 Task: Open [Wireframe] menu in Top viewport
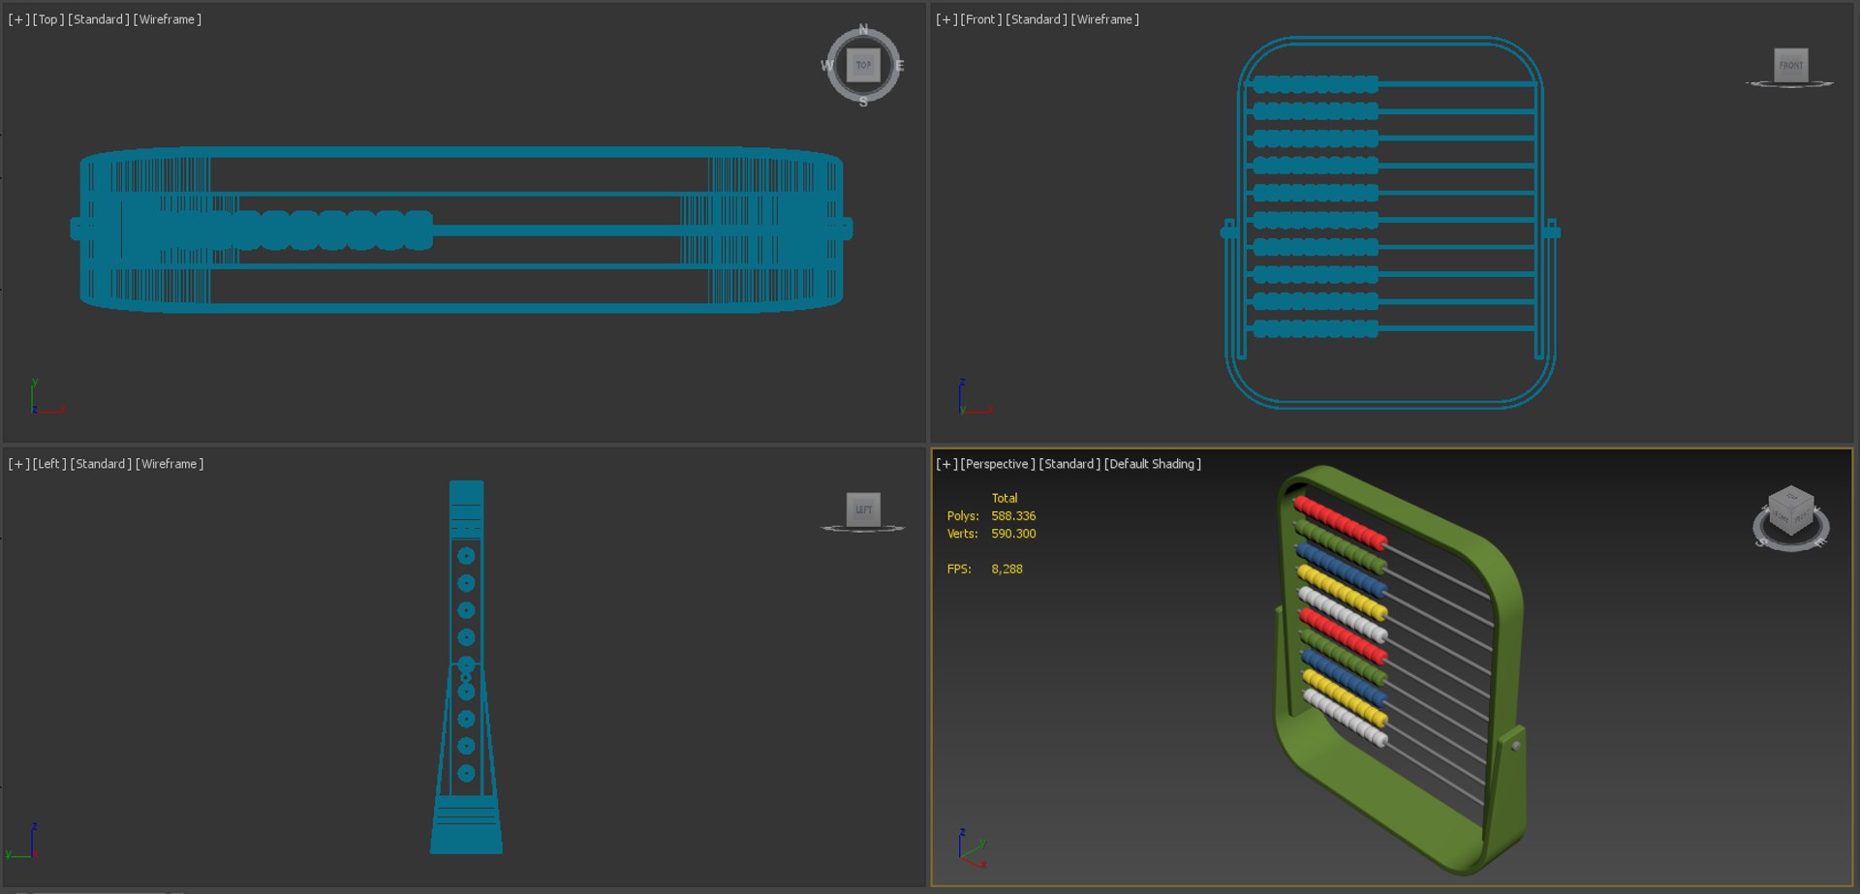(168, 19)
